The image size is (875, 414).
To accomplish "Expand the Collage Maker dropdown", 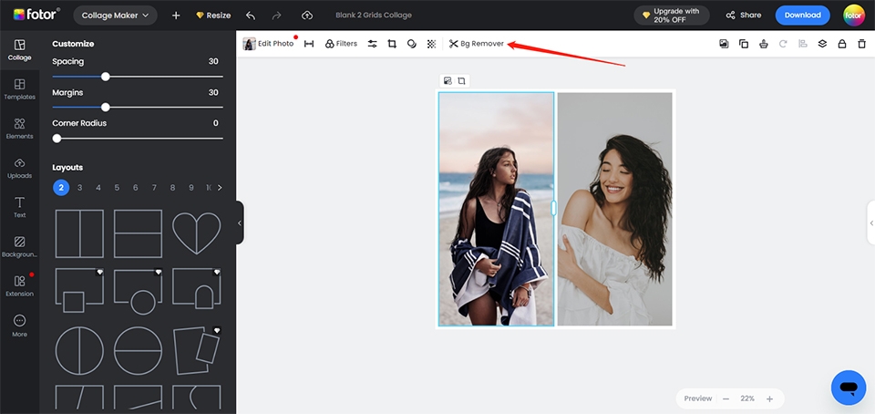I will 114,16.
